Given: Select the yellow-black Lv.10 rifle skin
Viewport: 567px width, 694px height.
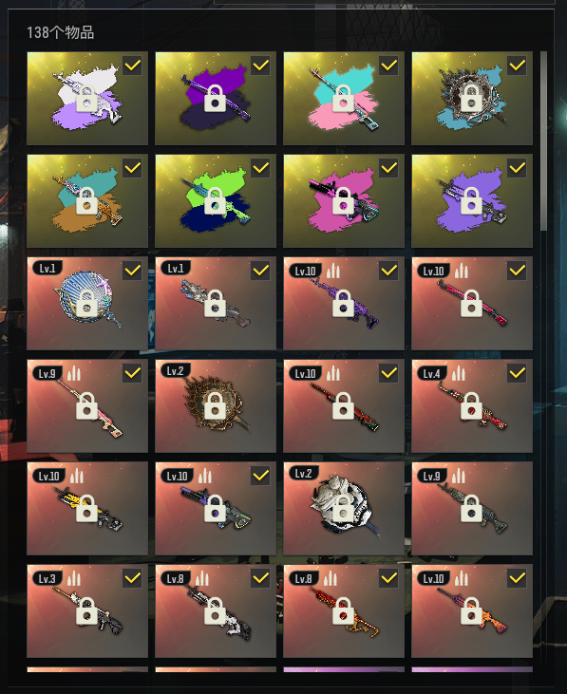Looking at the screenshot, I should point(87,509).
